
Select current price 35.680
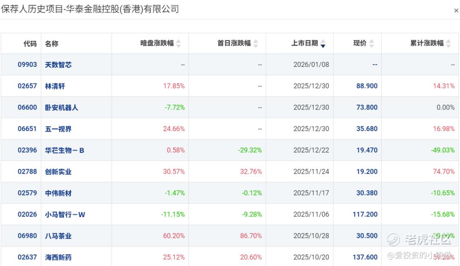[x=367, y=129]
